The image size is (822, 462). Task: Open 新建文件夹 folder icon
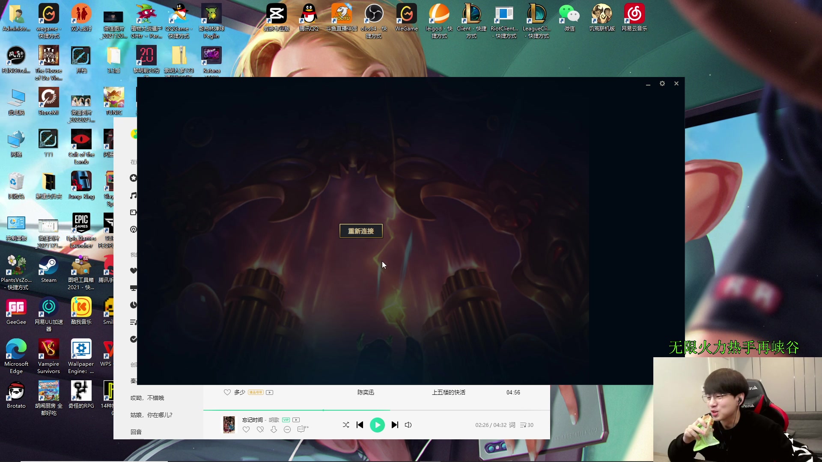[x=49, y=185]
